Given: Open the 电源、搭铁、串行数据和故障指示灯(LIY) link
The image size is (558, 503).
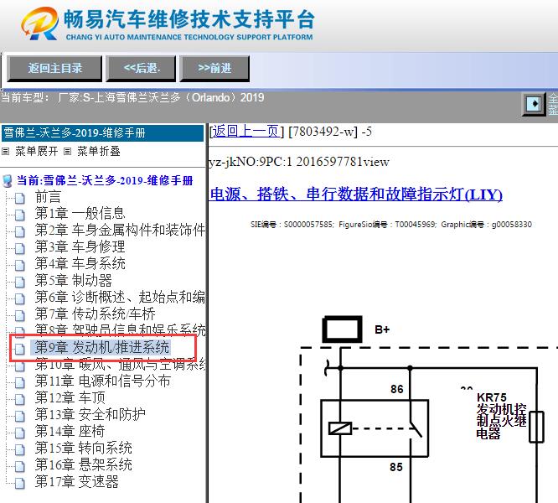Looking at the screenshot, I should tap(356, 194).
